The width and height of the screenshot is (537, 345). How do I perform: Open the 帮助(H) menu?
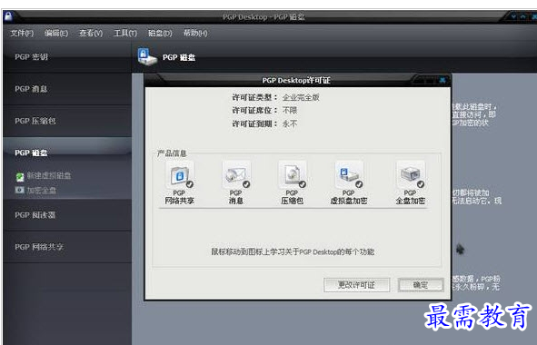pyautogui.click(x=195, y=33)
